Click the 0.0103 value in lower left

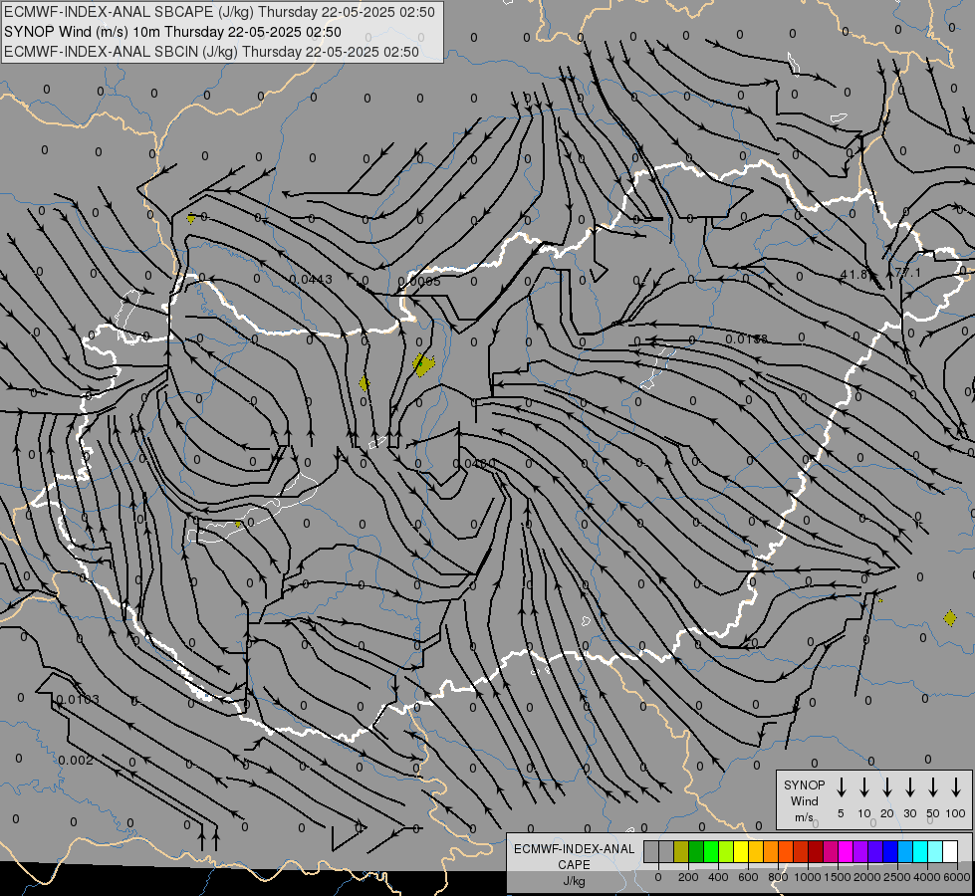78,700
